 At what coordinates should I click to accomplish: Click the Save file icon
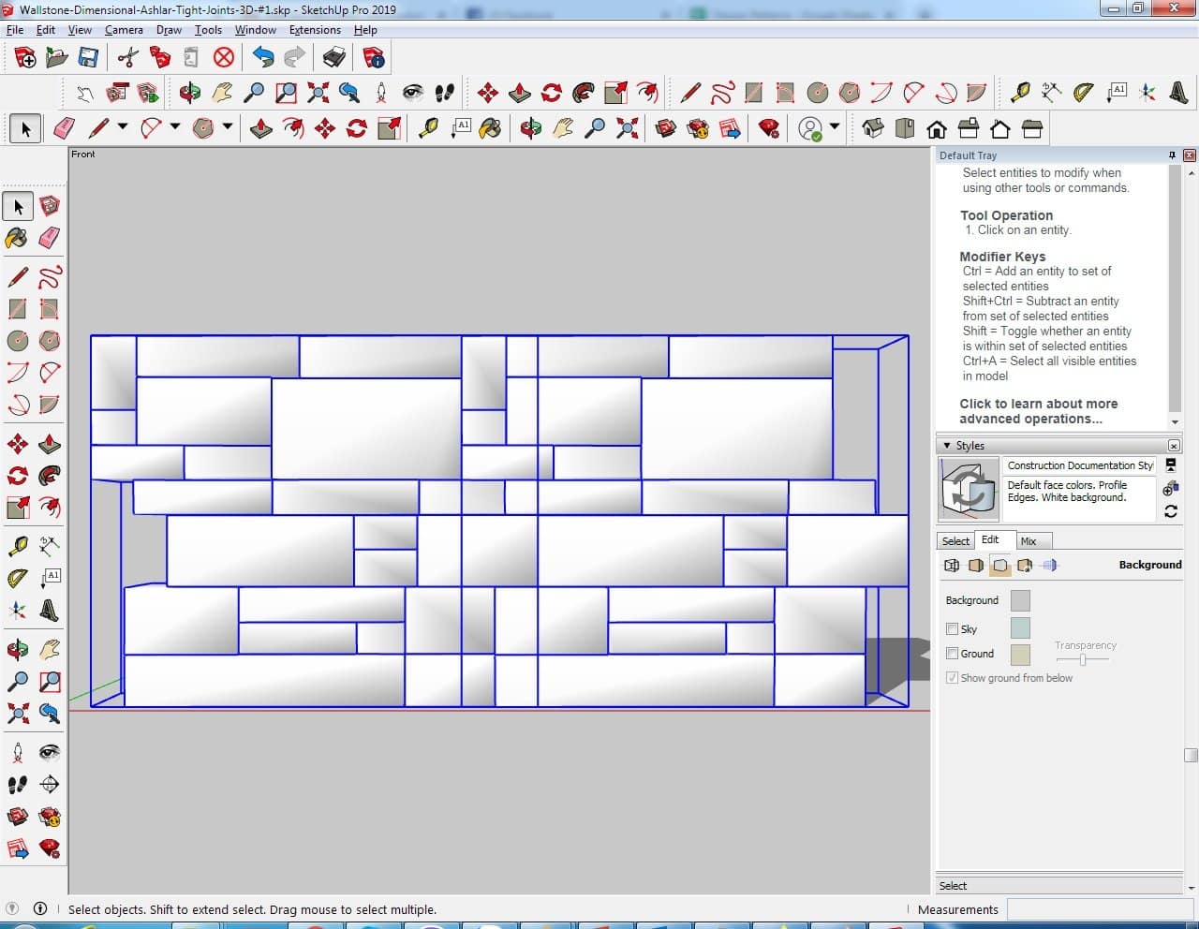point(88,58)
